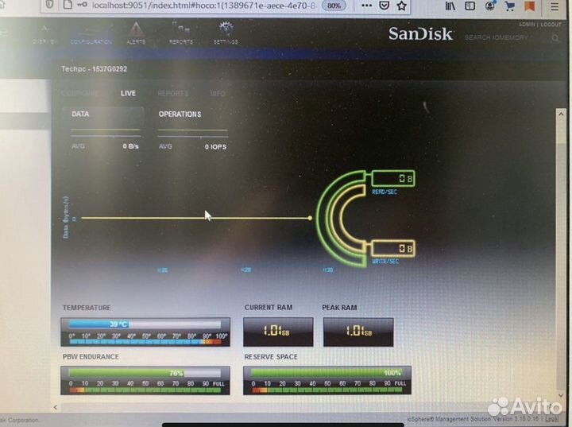Click the RESERVE SPACE label
The image size is (572, 427).
(271, 356)
